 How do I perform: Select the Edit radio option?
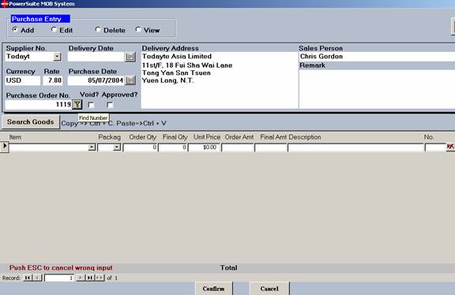54,29
